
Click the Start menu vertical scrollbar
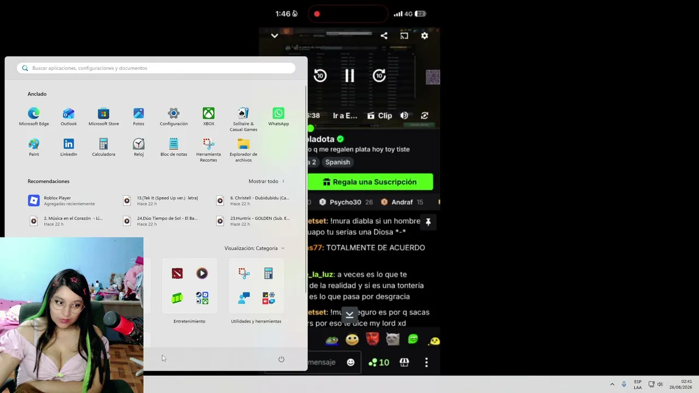(306, 188)
